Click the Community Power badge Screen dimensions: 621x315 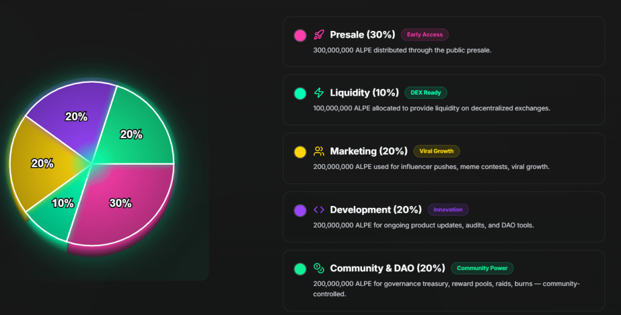pos(482,268)
